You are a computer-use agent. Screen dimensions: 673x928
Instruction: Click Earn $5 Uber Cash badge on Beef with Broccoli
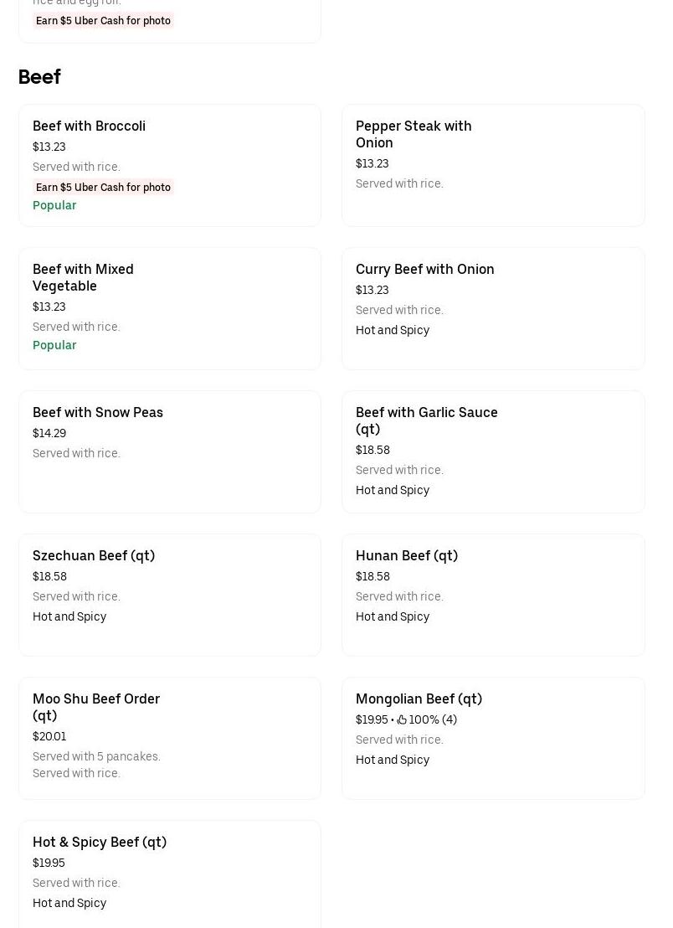[103, 188]
